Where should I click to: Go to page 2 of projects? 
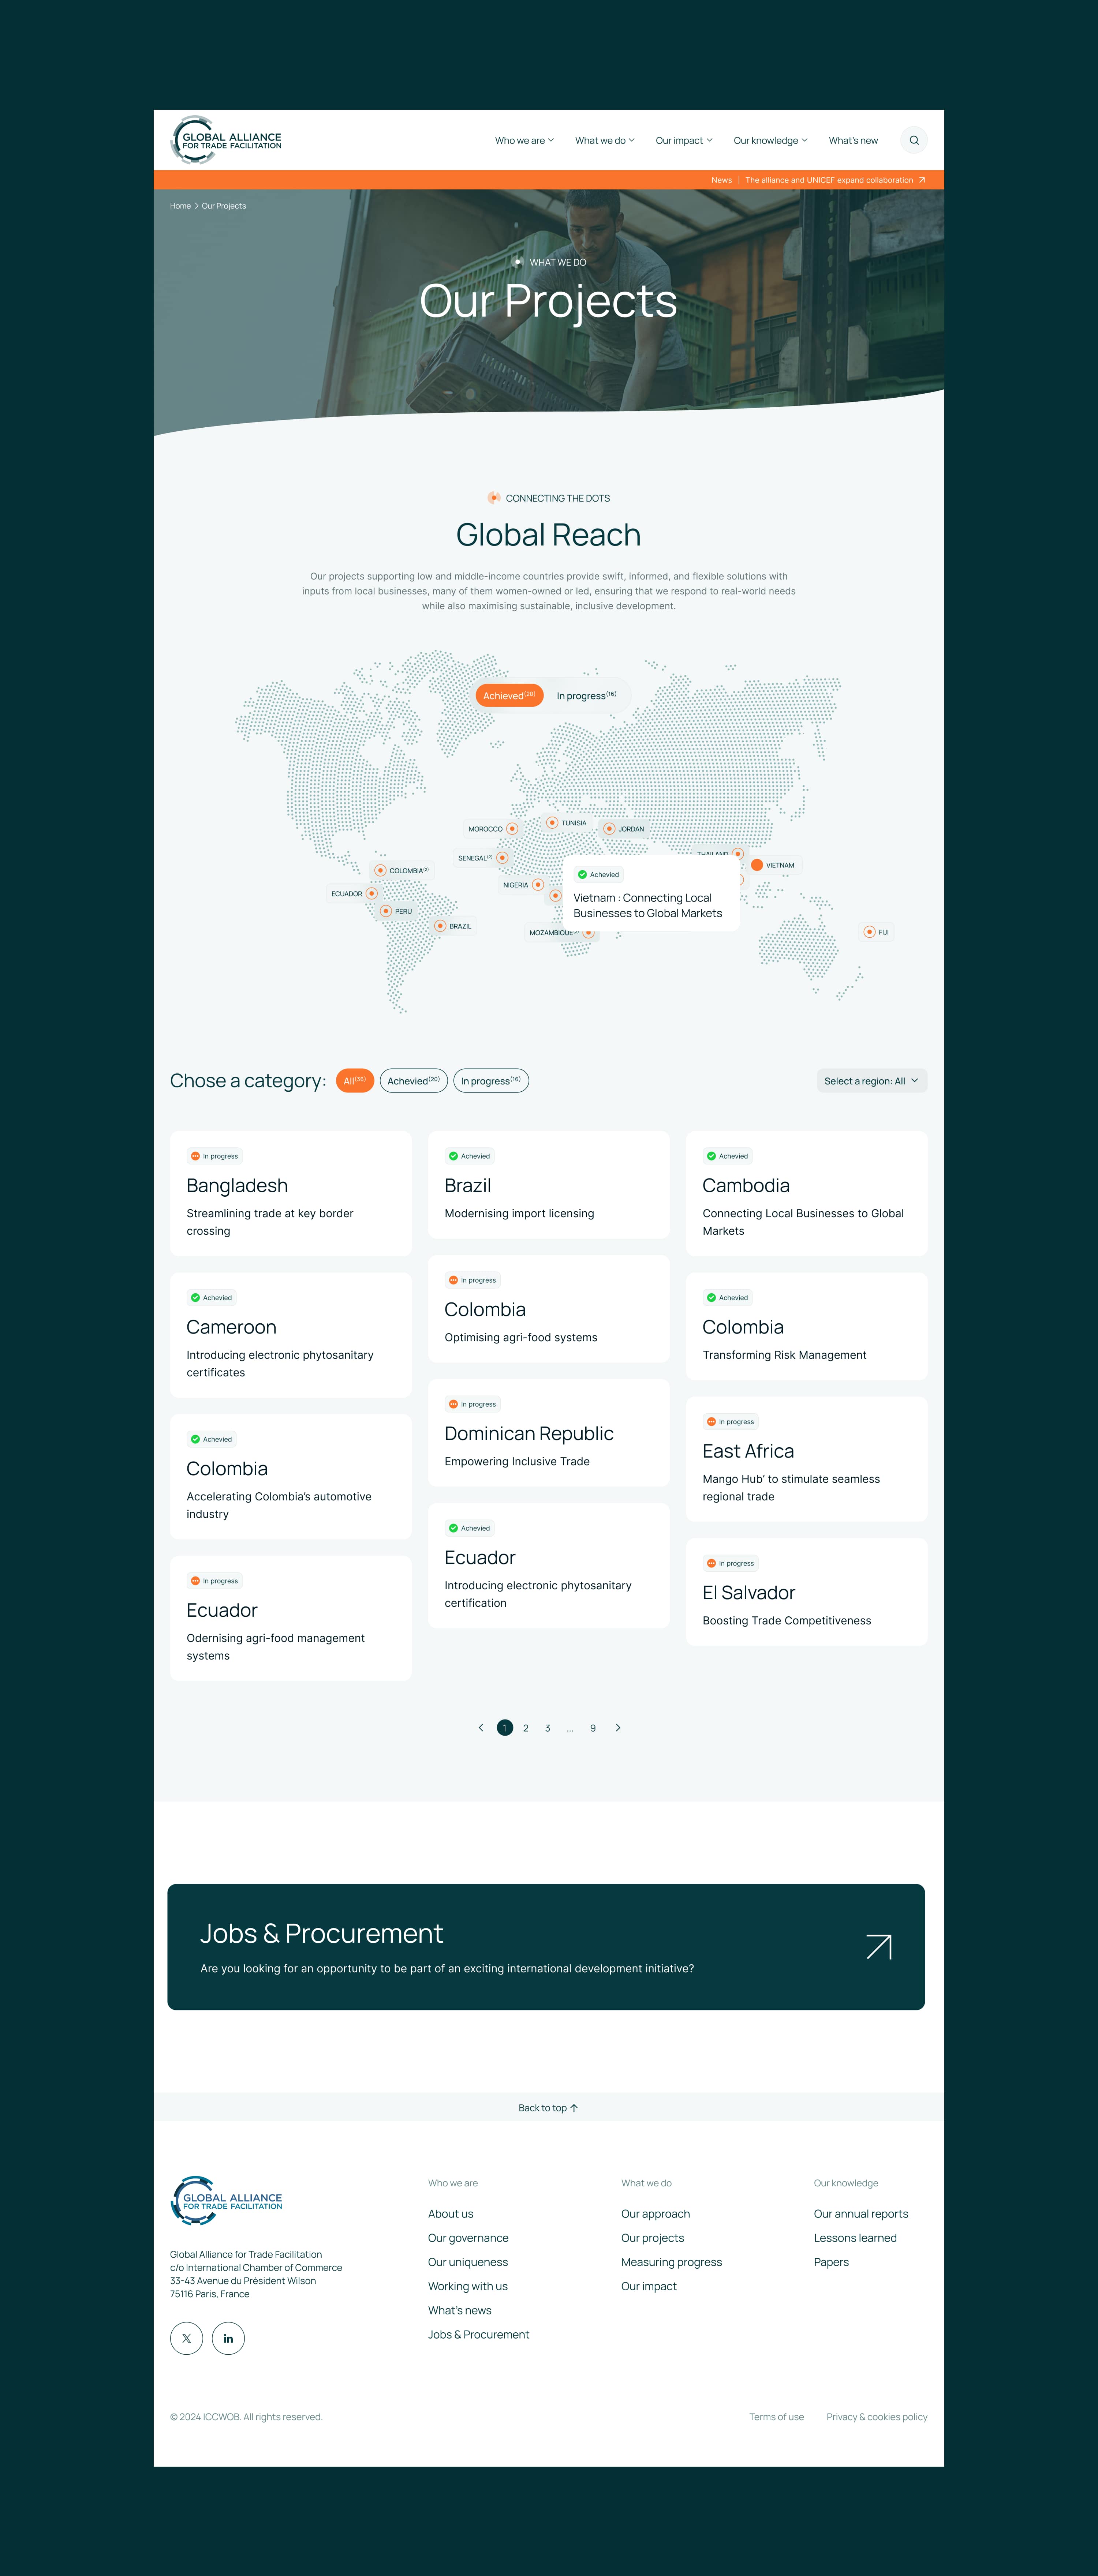point(526,1728)
